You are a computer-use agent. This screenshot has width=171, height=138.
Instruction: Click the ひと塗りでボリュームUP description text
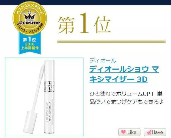click(126, 98)
